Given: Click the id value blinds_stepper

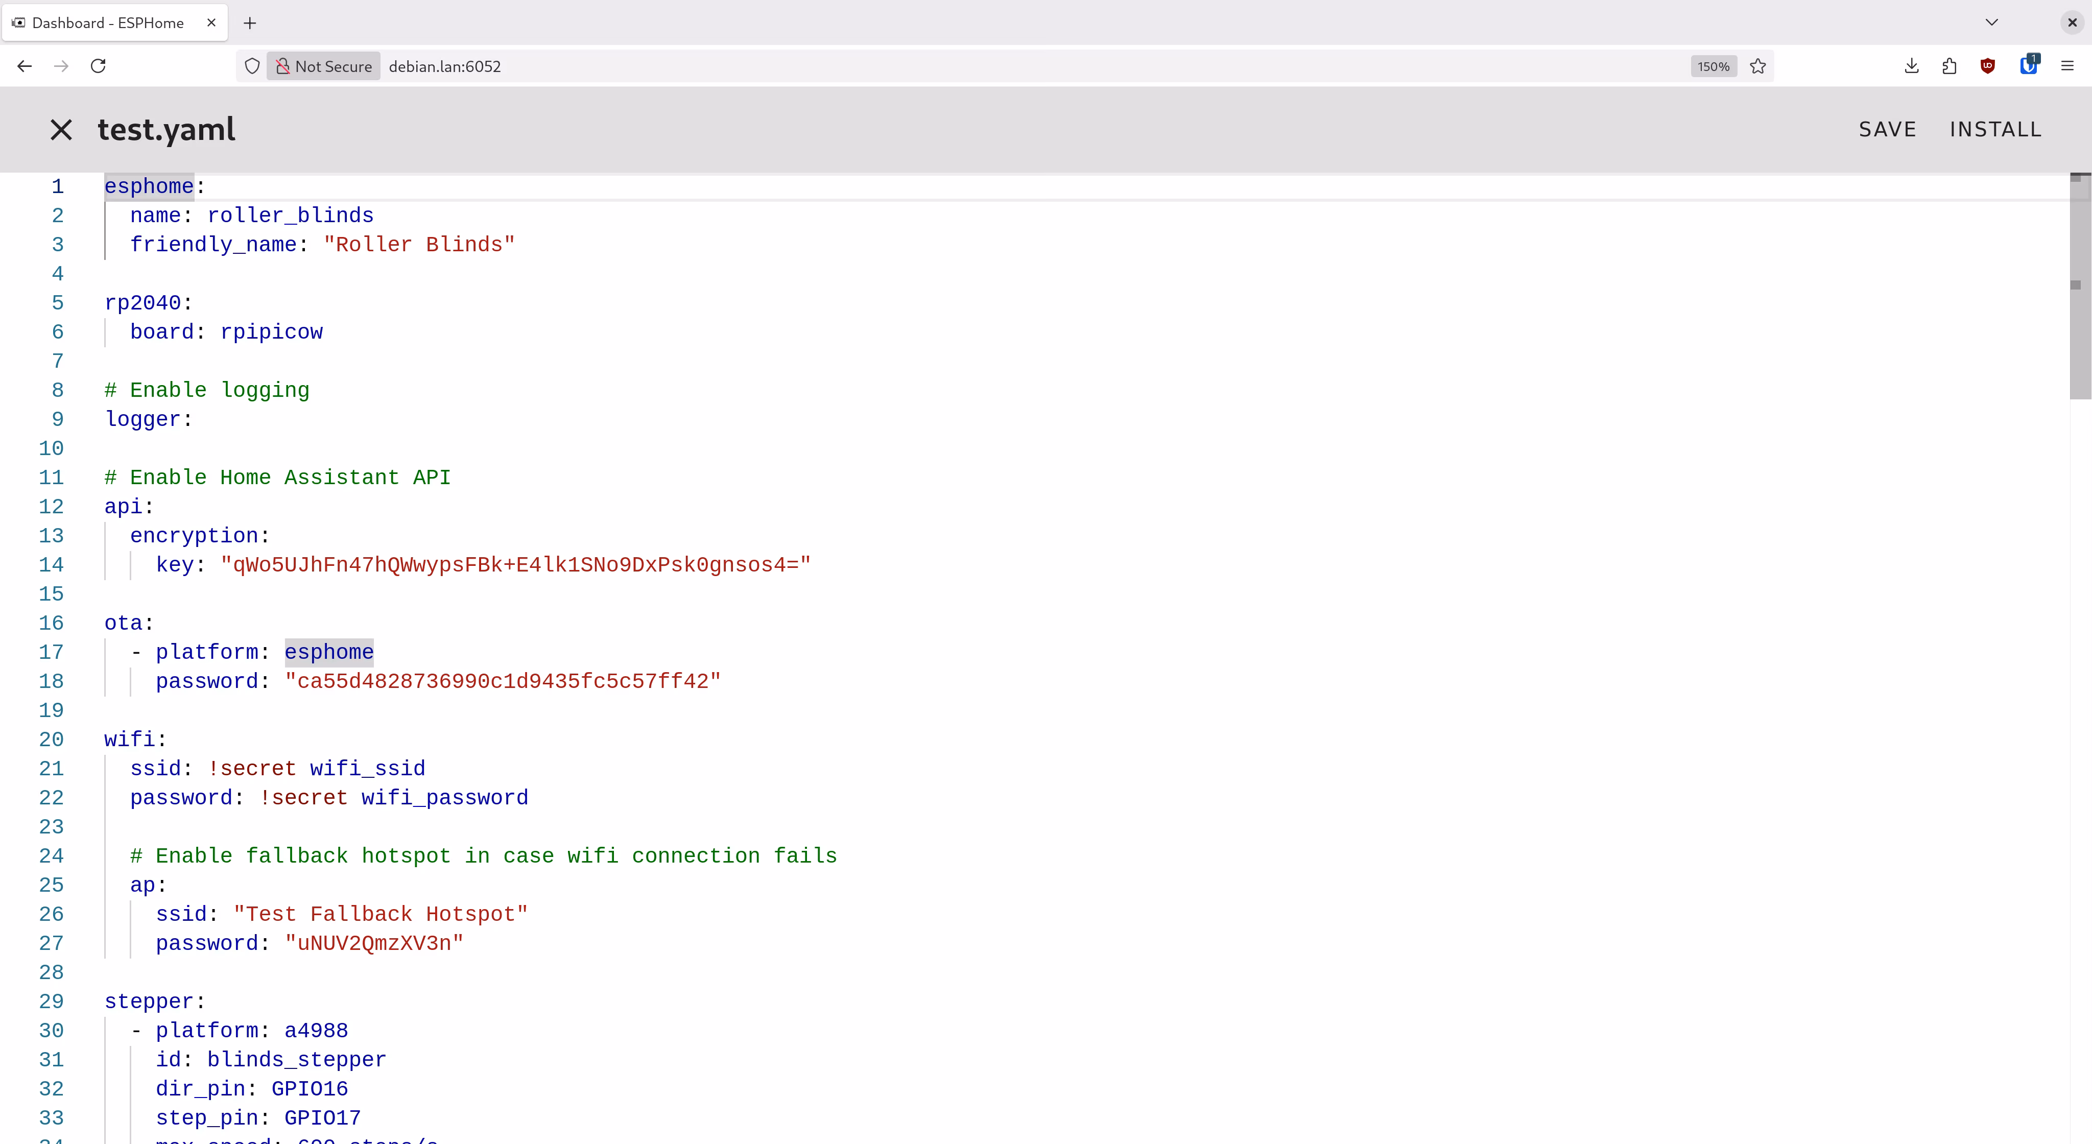Looking at the screenshot, I should coord(297,1060).
